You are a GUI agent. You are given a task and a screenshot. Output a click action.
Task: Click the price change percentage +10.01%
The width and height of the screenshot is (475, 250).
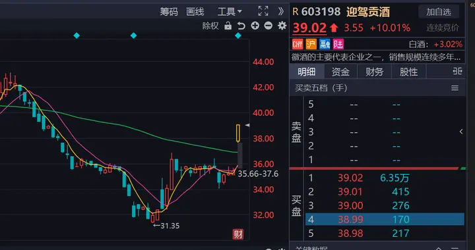tap(390, 28)
